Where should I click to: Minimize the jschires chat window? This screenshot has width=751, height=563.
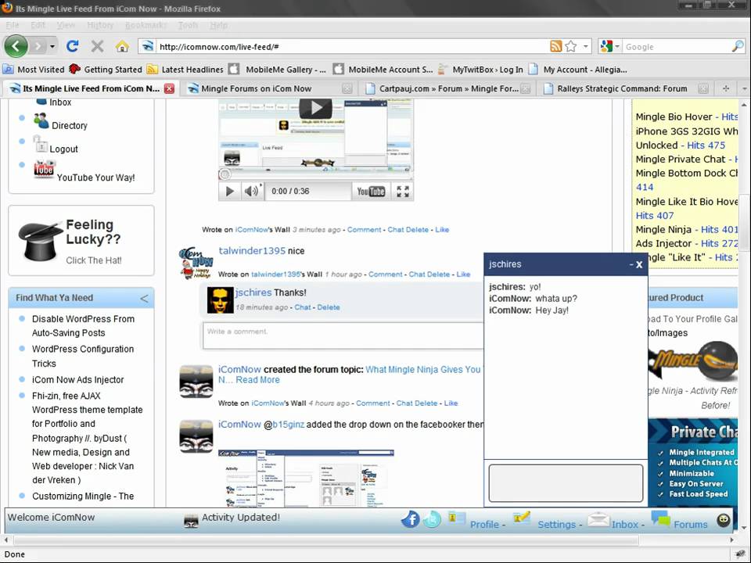631,265
